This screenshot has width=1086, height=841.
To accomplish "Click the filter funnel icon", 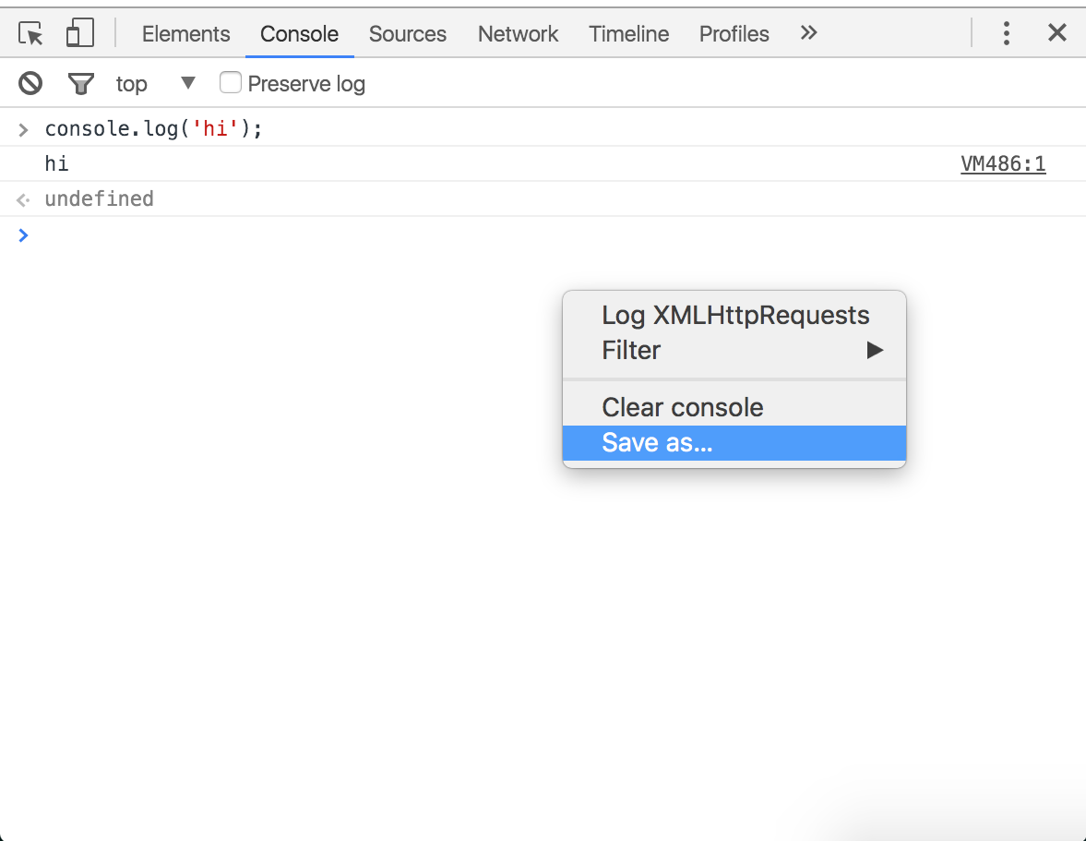I will [81, 84].
